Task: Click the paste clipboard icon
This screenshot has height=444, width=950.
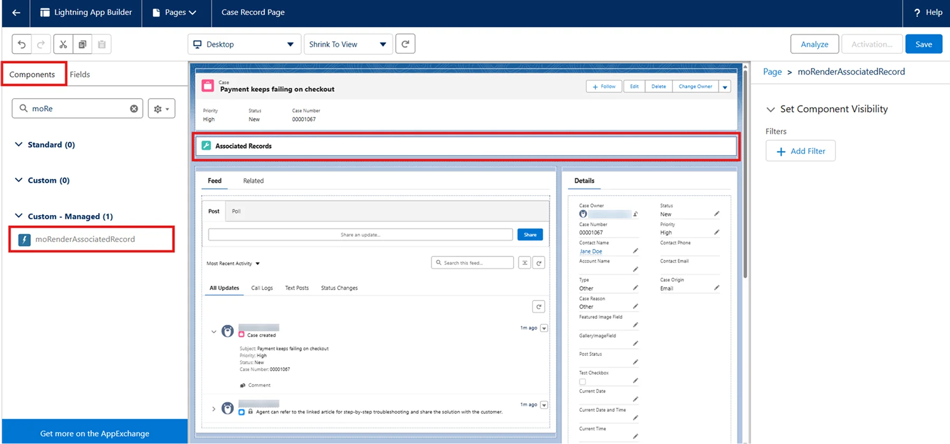Action: pos(102,44)
